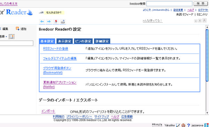Click the pencil note icon in status bar

click(x=178, y=125)
